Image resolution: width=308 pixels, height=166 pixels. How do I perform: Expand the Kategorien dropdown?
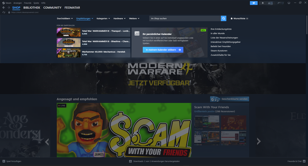click(104, 18)
